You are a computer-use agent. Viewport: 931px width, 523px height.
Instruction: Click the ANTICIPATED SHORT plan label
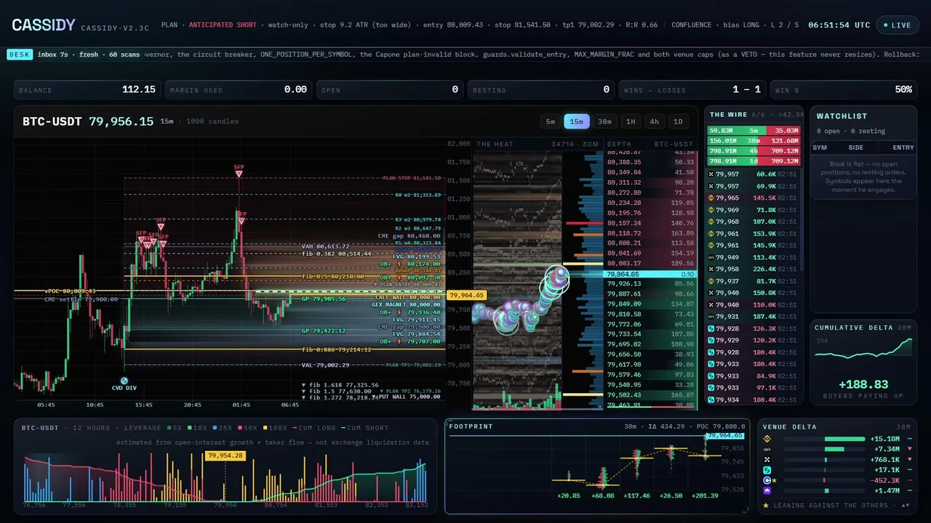(223, 25)
